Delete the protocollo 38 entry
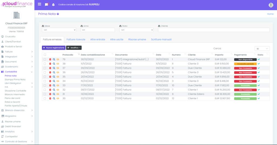The image size is (277, 145). (x=50, y=64)
